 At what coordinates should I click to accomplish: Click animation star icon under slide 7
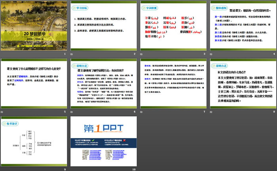pos(141,112)
